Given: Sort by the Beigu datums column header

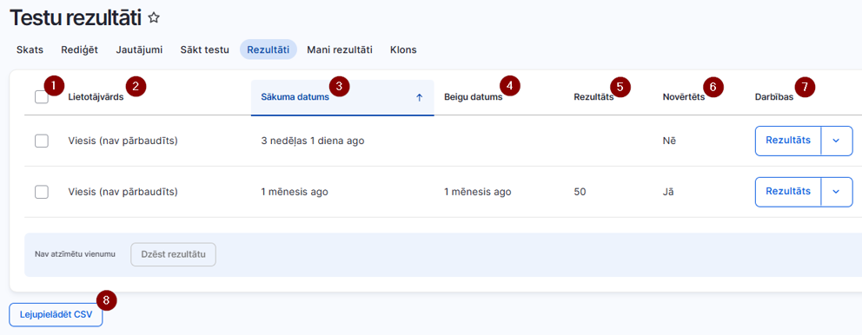Looking at the screenshot, I should [x=474, y=98].
